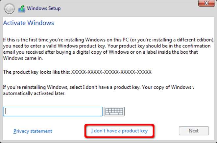
Task: Click the Windows Setup title bar icon
Action: (22, 9)
